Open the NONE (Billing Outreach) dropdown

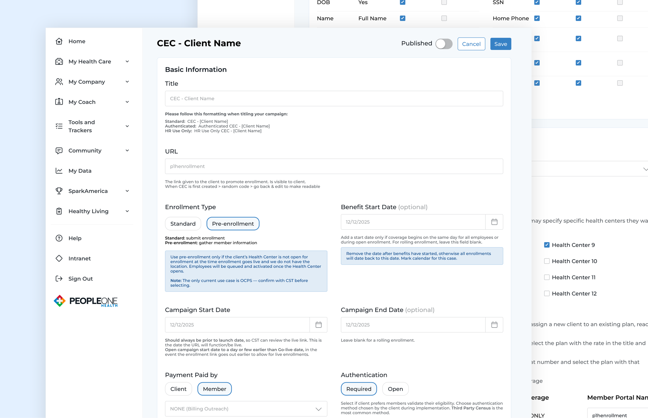click(246, 408)
